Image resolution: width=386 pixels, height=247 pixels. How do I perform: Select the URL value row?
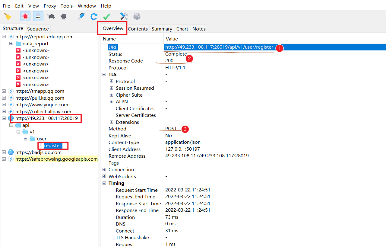(x=275, y=47)
